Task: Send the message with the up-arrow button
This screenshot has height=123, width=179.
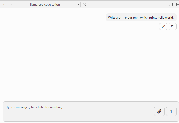Action: coord(171,111)
